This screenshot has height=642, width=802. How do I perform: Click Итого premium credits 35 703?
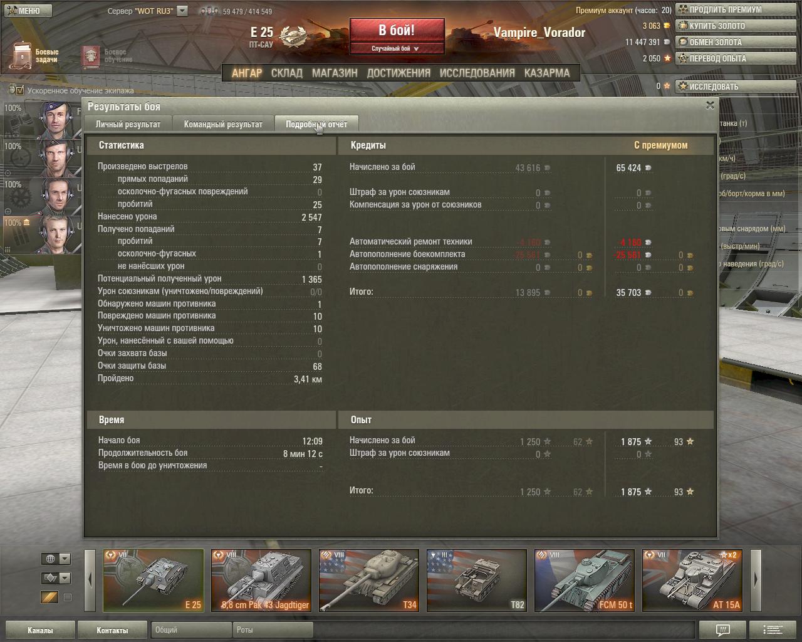pyautogui.click(x=628, y=292)
